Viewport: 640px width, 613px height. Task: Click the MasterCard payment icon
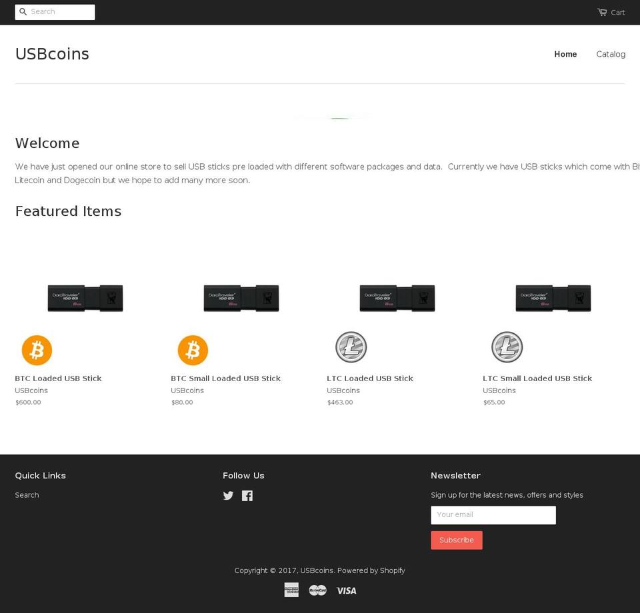(317, 590)
